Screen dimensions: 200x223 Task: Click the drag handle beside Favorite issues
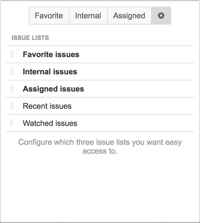pos(12,55)
